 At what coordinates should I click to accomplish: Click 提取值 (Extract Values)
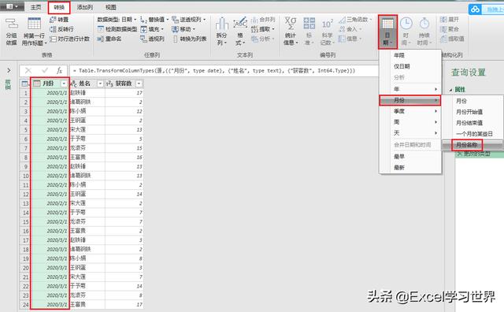click(x=452, y=39)
